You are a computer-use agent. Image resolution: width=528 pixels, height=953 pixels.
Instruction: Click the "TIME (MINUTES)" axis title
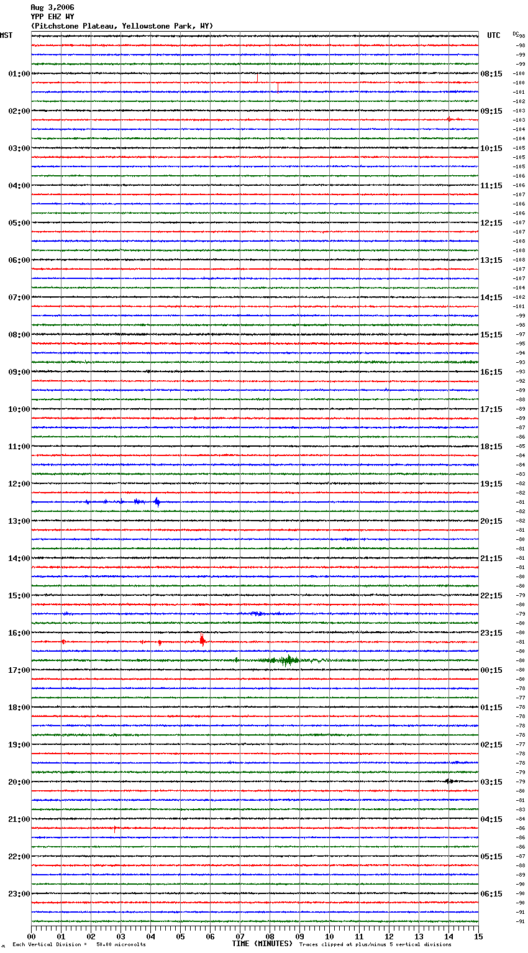coord(262,944)
